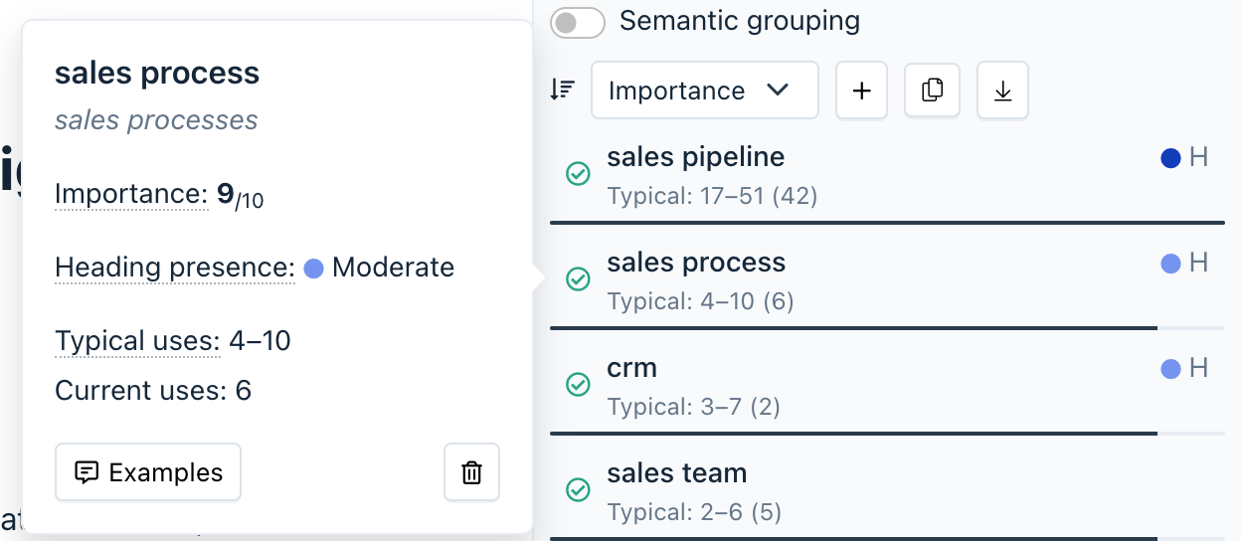1241x541 pixels.
Task: Click the Typical uses label
Action: tap(137, 341)
